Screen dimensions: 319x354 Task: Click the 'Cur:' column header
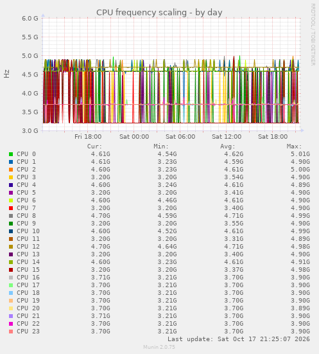[94, 146]
